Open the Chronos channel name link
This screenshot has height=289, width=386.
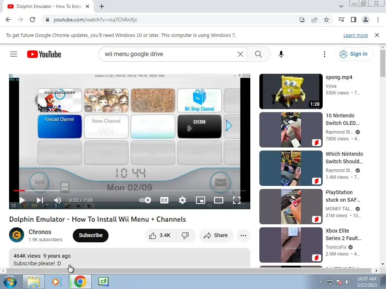(x=40, y=232)
